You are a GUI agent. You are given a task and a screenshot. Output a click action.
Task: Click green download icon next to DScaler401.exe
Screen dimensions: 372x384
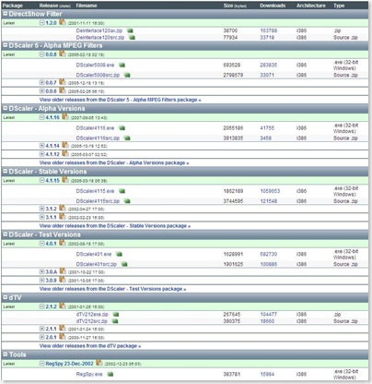(x=120, y=255)
